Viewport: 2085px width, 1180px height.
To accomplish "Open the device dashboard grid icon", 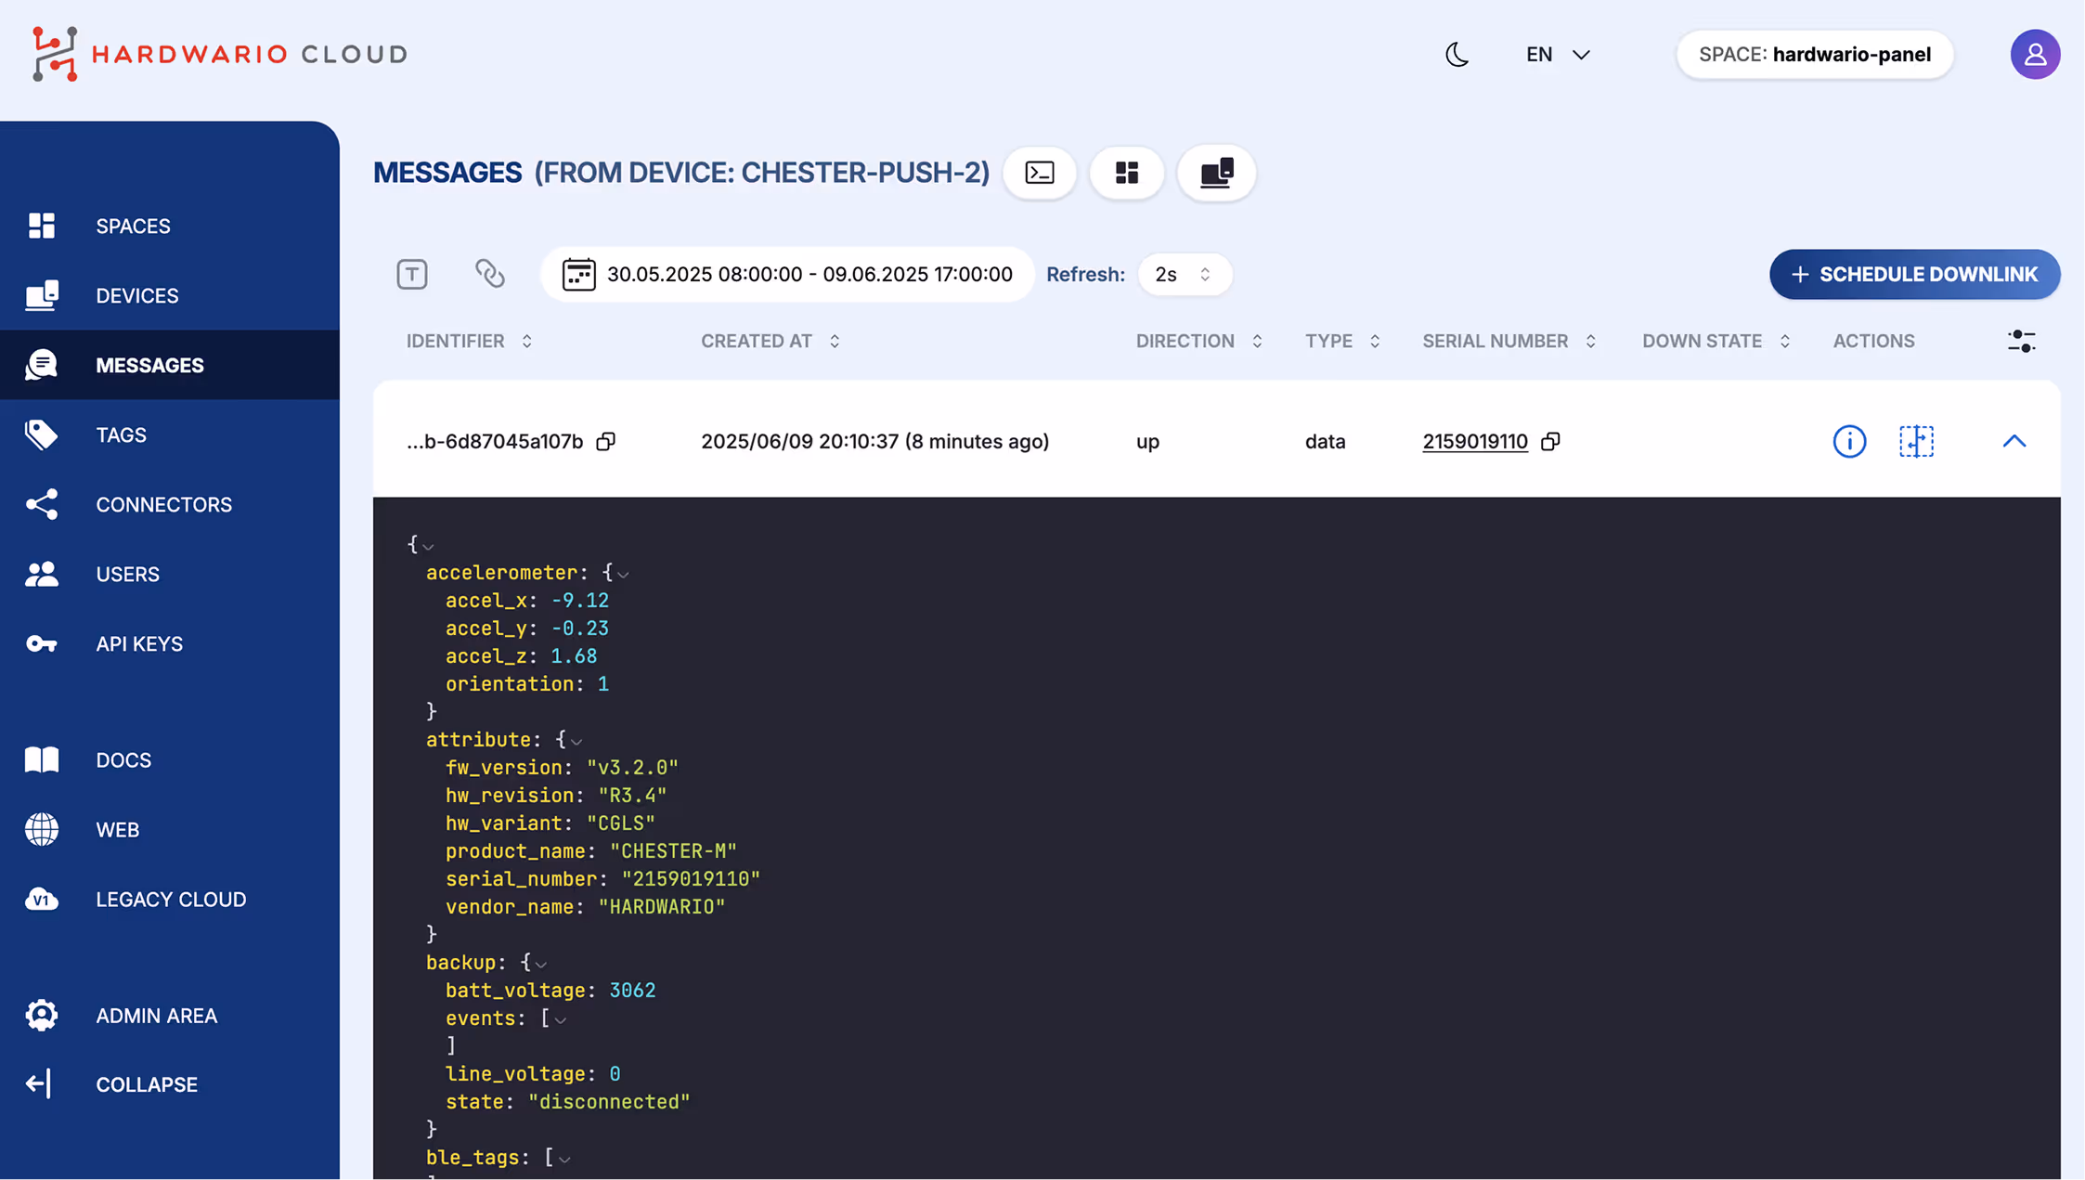I will (1127, 173).
